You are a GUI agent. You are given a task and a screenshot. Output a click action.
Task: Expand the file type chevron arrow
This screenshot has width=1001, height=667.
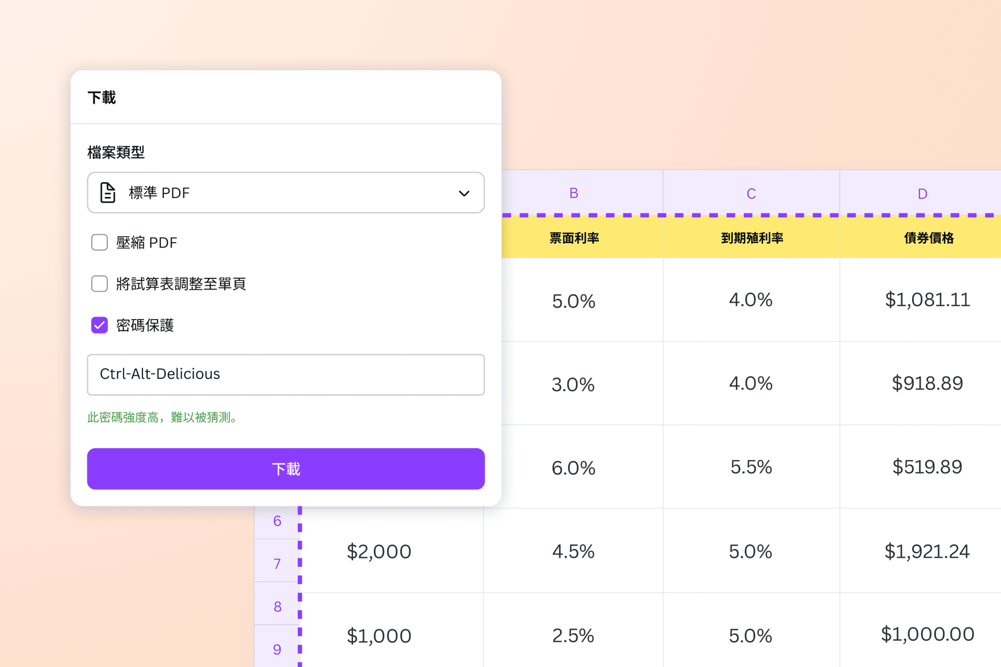(x=464, y=193)
